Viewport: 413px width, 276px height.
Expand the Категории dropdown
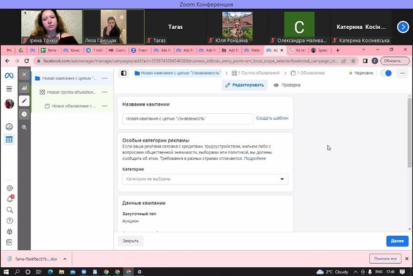(205, 179)
